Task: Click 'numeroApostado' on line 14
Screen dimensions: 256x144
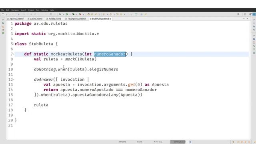Action: (x=96, y=90)
